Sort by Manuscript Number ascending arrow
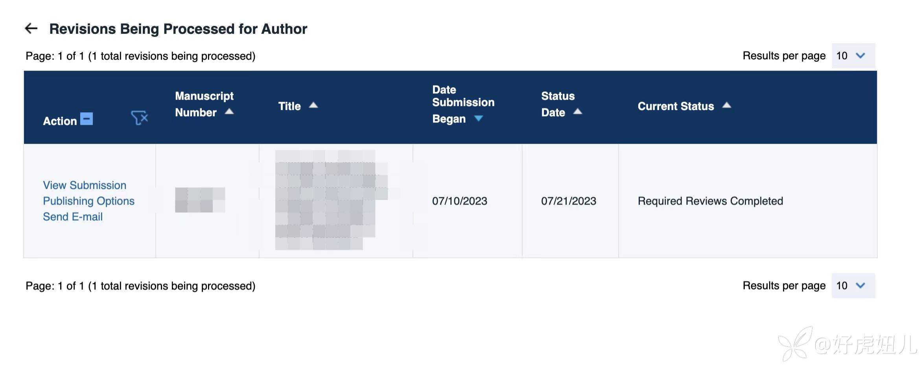921x366 pixels. [229, 112]
